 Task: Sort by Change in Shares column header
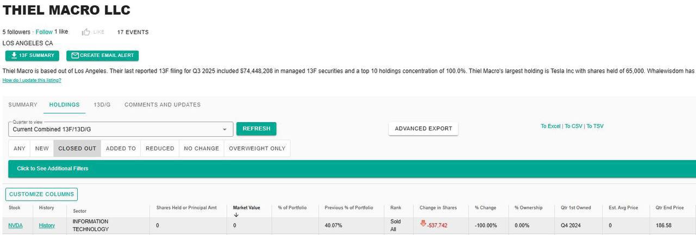[x=438, y=208]
